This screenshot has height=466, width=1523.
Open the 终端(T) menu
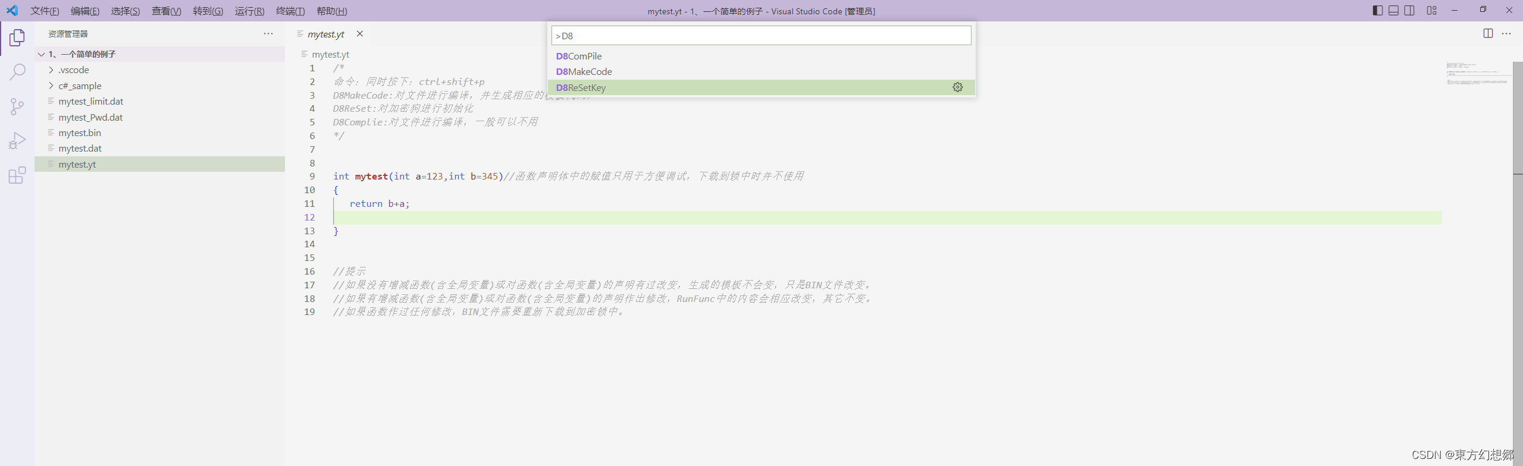290,11
